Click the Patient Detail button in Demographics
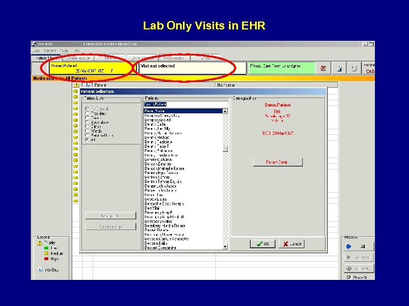409x306 pixels. pyautogui.click(x=278, y=162)
